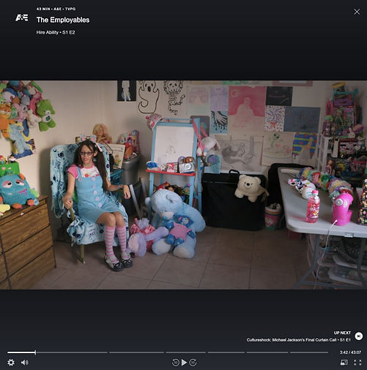The height and width of the screenshot is (370, 367).
Task: Click the progress bar playhead
Action: tap(35, 352)
